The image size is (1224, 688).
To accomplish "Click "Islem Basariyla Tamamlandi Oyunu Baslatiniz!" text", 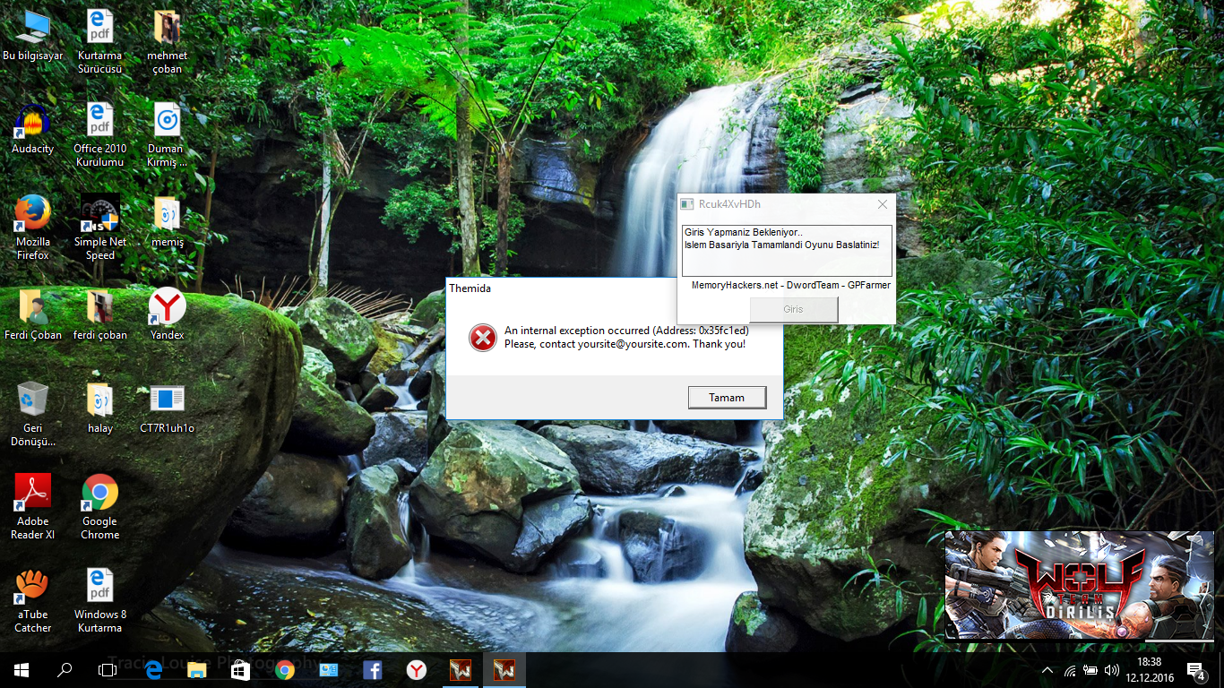I will (781, 245).
